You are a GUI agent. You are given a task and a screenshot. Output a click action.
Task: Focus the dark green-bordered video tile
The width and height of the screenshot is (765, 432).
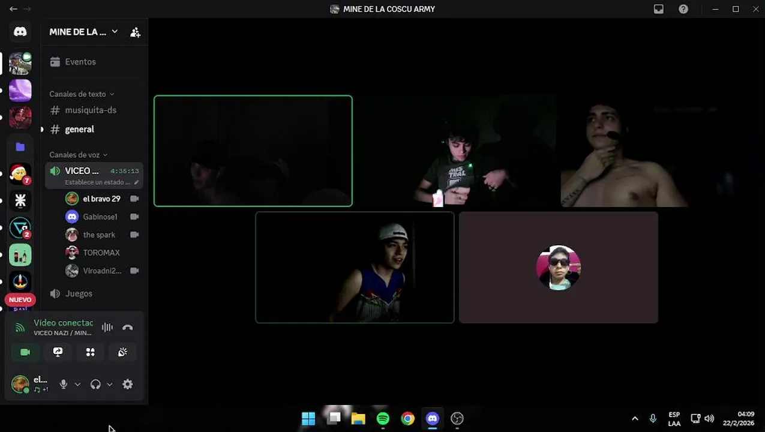[x=253, y=151]
